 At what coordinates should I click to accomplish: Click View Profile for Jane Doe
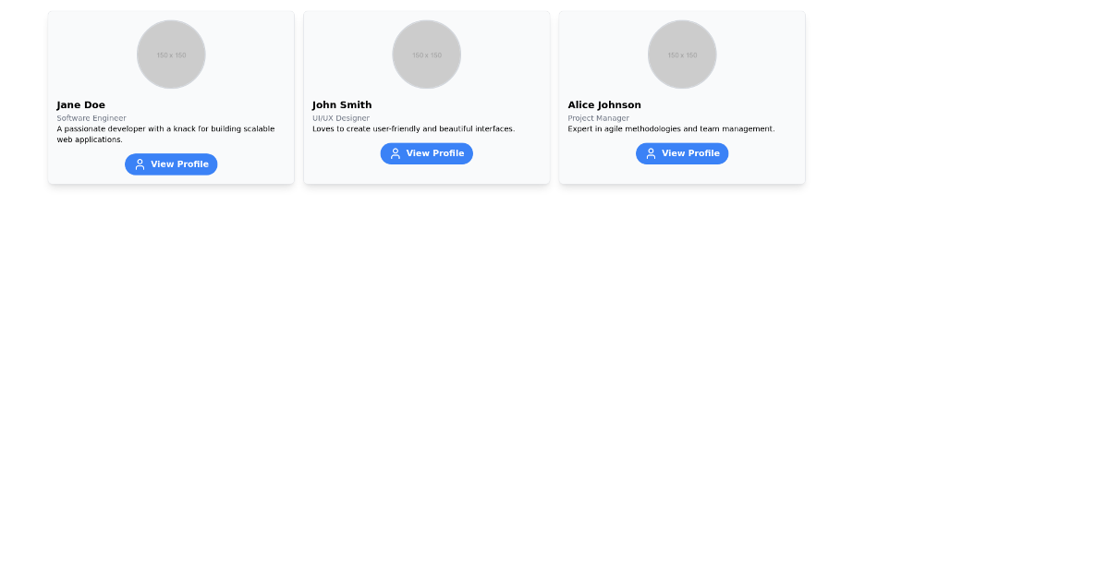pos(171,164)
